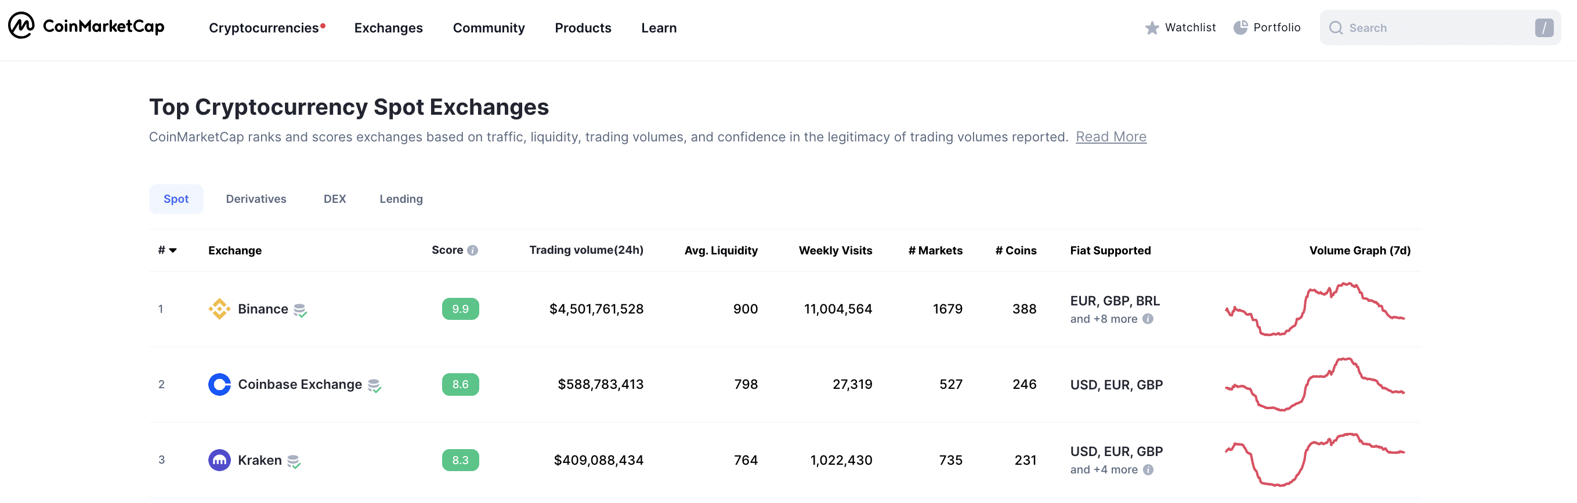The width and height of the screenshot is (1577, 503).
Task: Switch to the DEX tab
Action: pyautogui.click(x=334, y=199)
